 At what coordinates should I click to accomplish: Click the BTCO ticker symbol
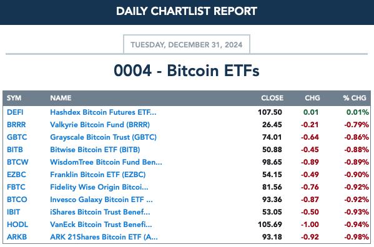17,200
